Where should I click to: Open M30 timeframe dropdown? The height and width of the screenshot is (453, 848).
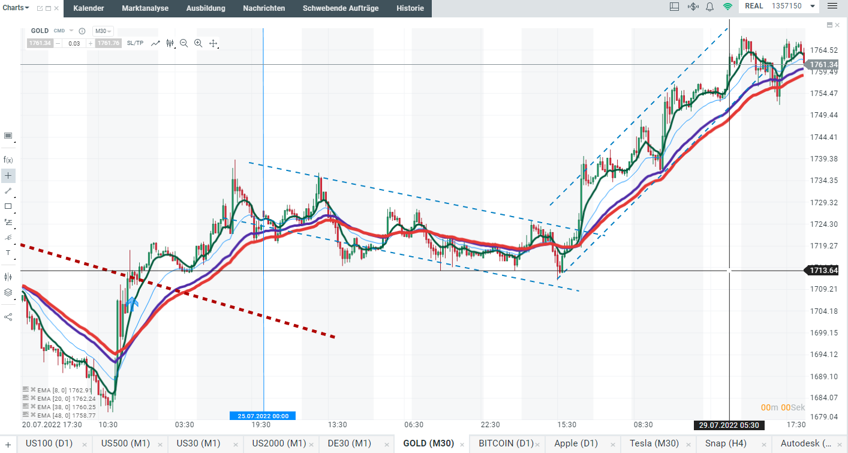click(x=104, y=31)
